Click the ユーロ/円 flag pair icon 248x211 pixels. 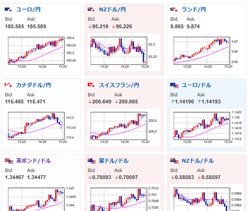tap(9, 9)
